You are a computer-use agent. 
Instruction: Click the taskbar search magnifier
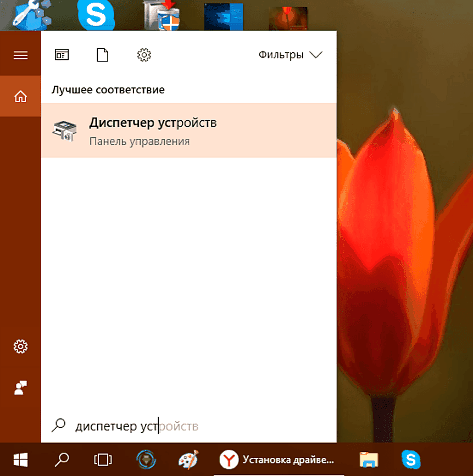pyautogui.click(x=62, y=459)
